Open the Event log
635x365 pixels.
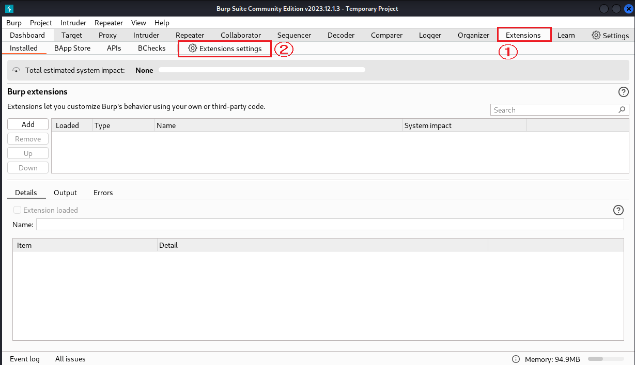pos(25,359)
